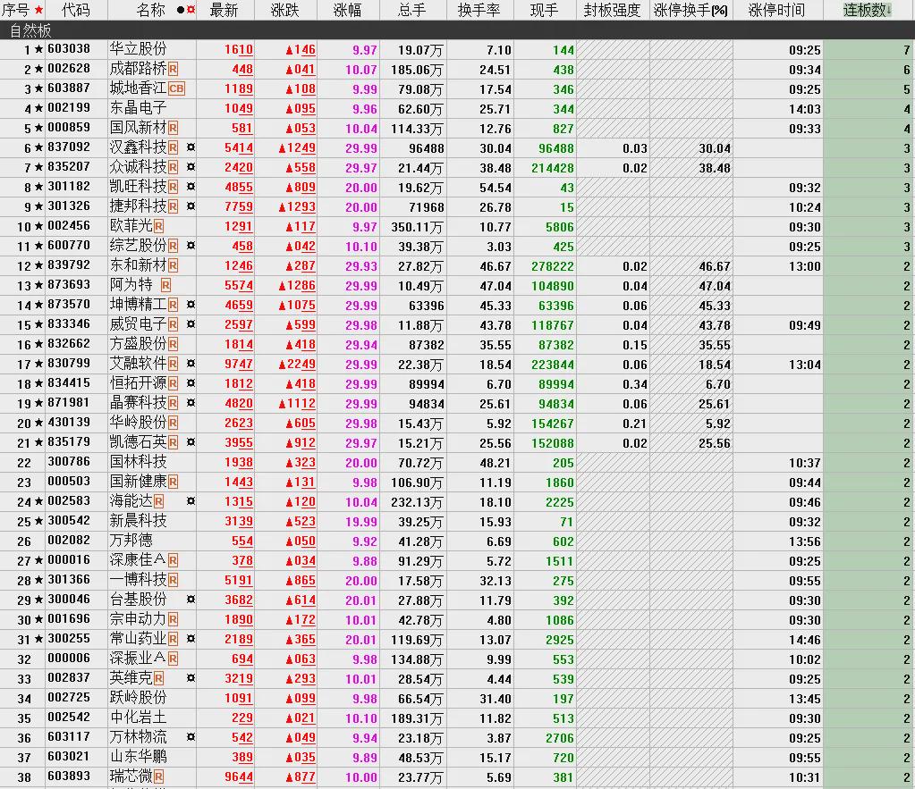Viewport: 915px width, 789px height.
Task: Sort the table by 总手 header
Action: (412, 10)
